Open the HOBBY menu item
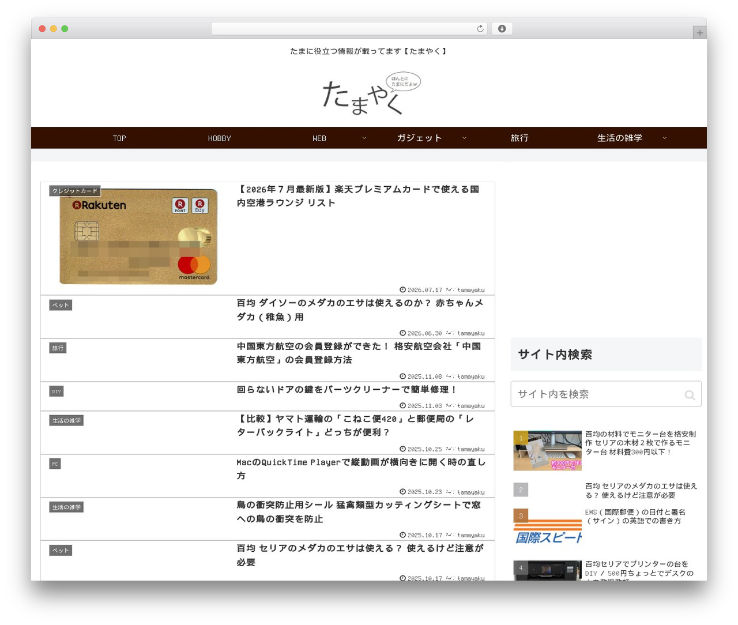The image size is (738, 625). [x=219, y=138]
